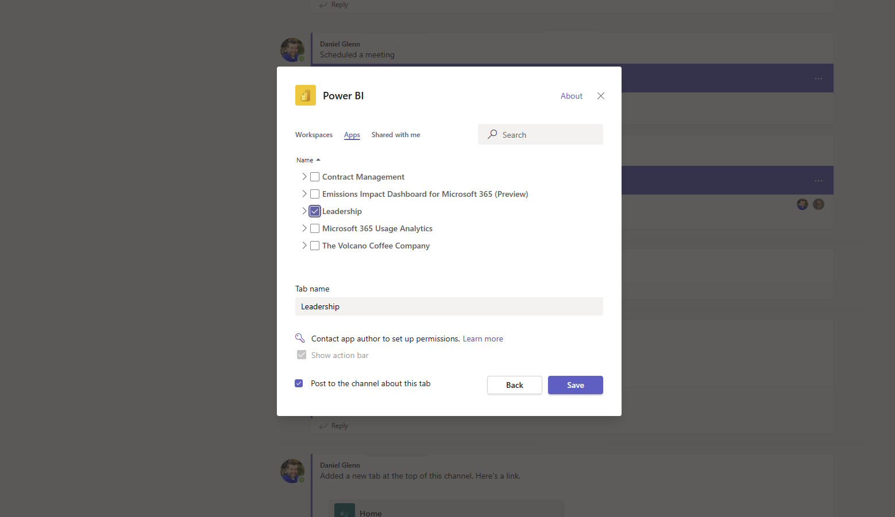Open the Shared with me tab

pyautogui.click(x=395, y=134)
